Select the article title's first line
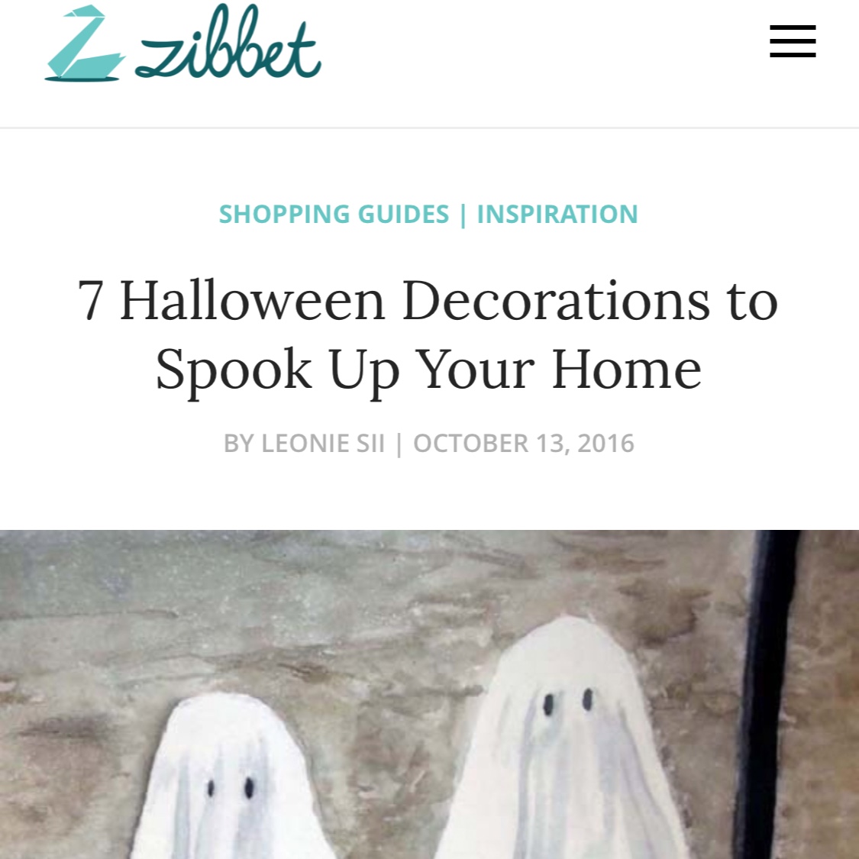Image resolution: width=859 pixels, height=859 pixels. click(x=428, y=300)
